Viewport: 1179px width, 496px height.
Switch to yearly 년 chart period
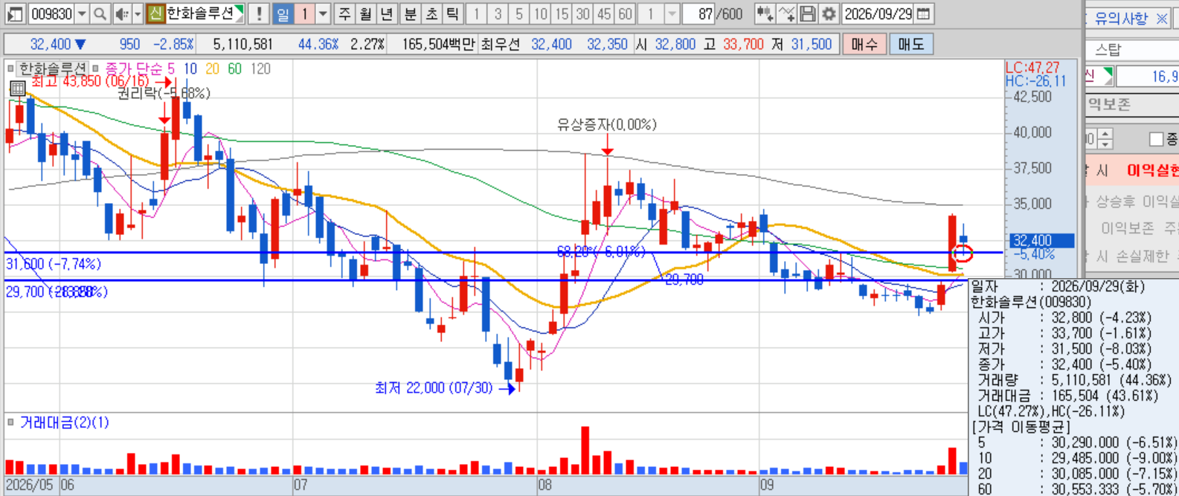coord(386,13)
